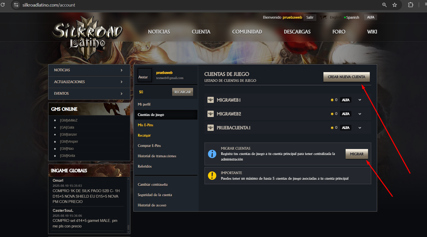Screen dimensions: 427x237
Task: Click GM name [GM]Keila in GMs Online
Action: [68, 156]
